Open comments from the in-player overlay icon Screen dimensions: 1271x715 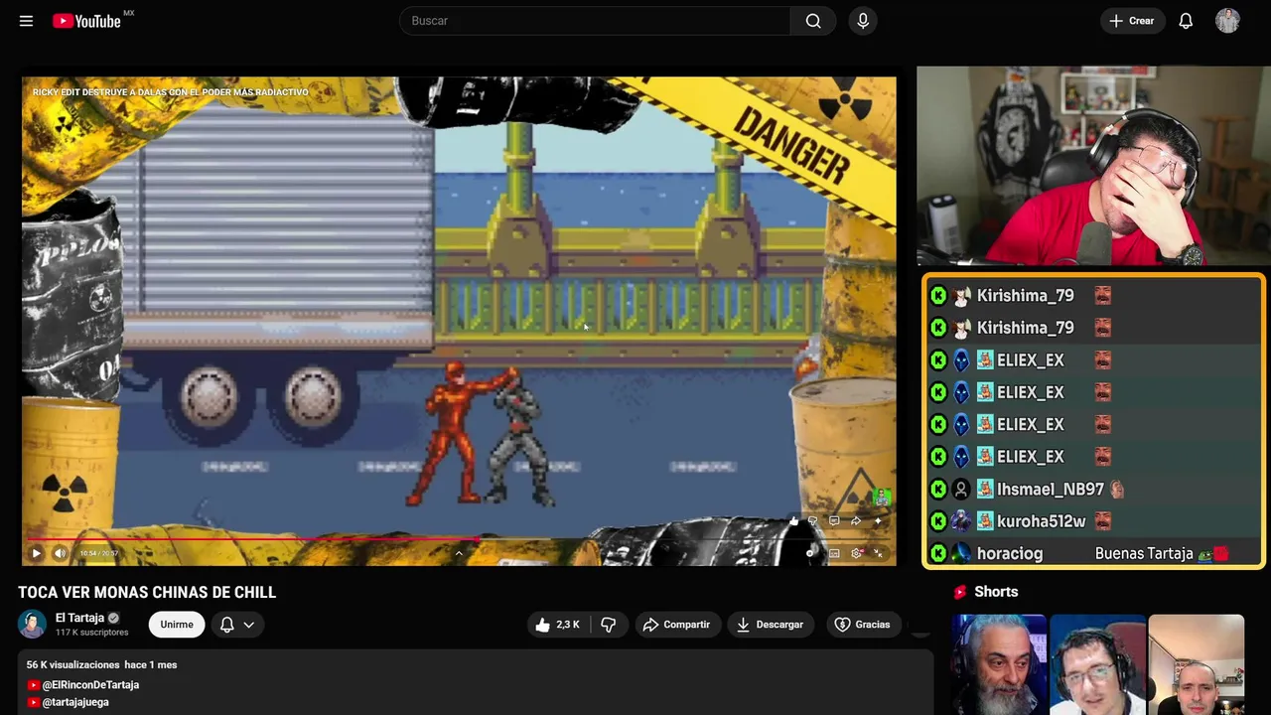click(834, 520)
